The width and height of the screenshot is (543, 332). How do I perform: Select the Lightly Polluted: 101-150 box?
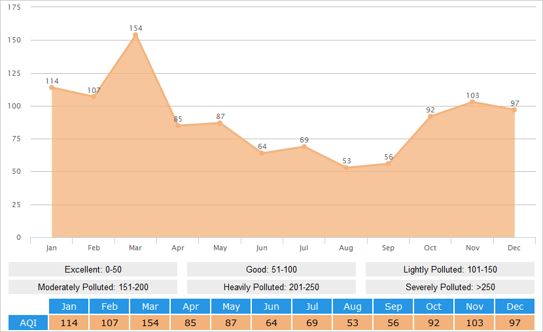click(x=450, y=269)
